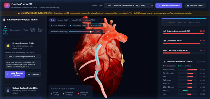Click the Right Coronary Artery risk bar

click(184, 53)
